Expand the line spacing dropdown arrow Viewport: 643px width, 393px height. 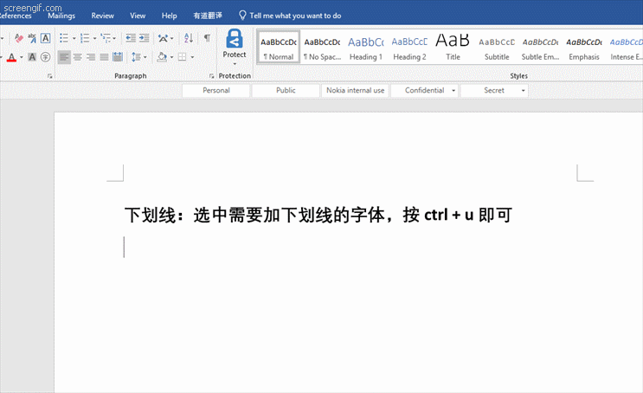145,57
